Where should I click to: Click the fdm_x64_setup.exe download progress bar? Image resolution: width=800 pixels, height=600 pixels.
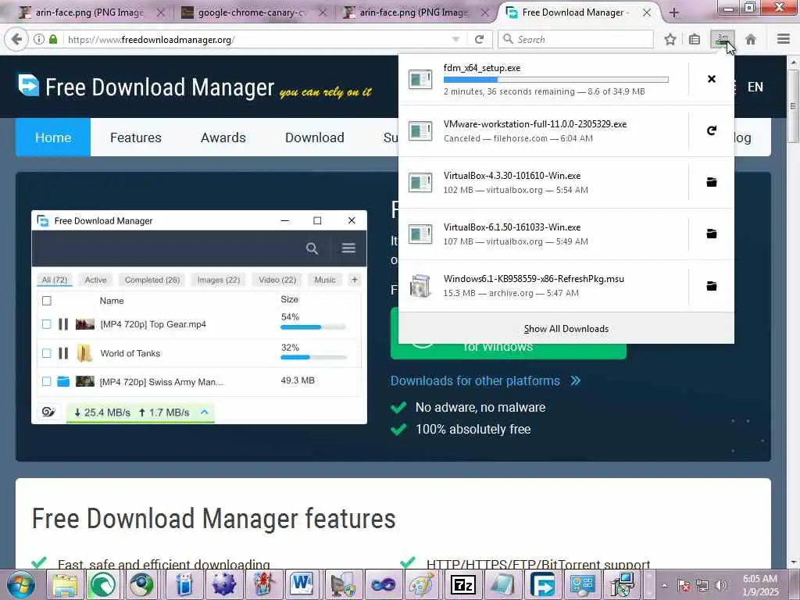pos(555,80)
